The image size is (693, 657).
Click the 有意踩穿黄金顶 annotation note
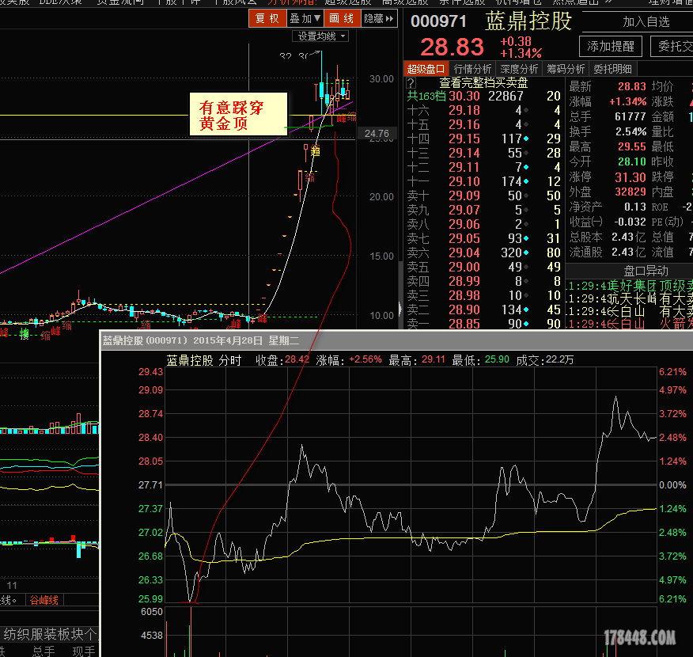click(238, 114)
